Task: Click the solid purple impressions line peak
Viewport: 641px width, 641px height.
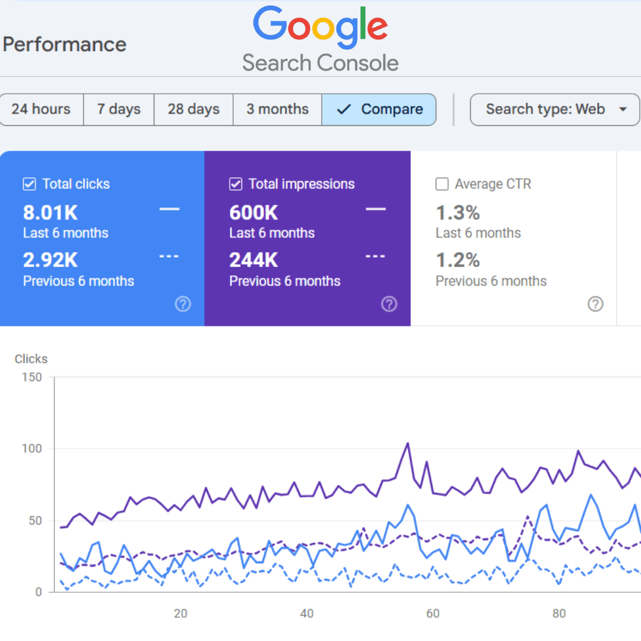Action: tap(408, 443)
